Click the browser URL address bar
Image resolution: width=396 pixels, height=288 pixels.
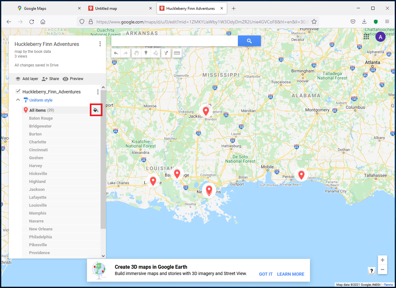(202, 22)
